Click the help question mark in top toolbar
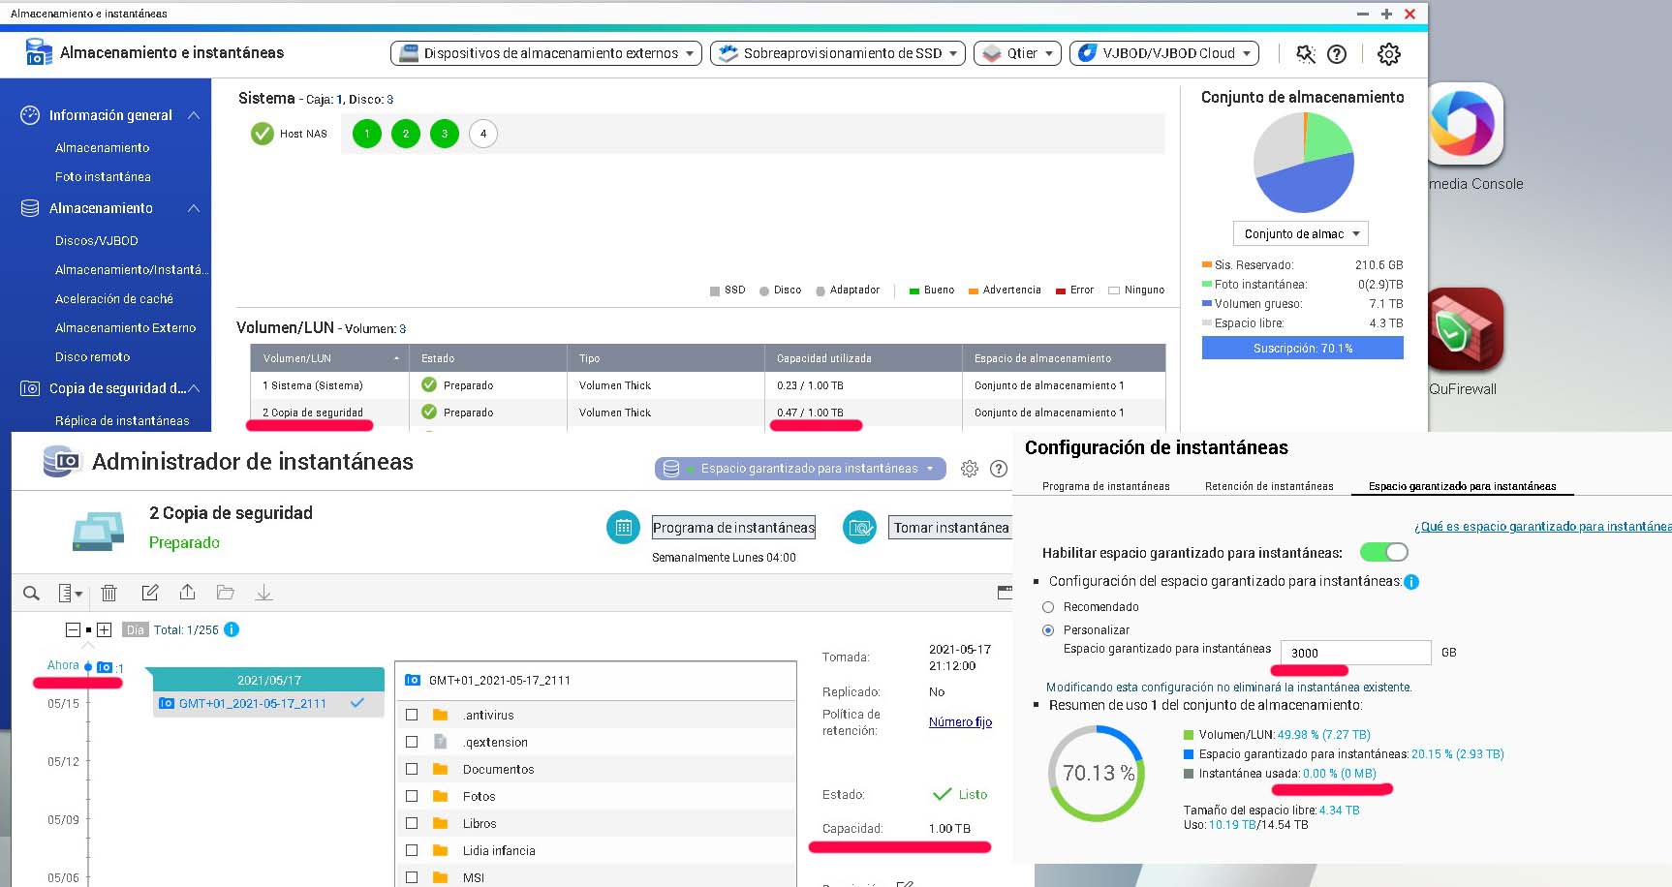Screen dimensions: 1672x887 [1337, 54]
